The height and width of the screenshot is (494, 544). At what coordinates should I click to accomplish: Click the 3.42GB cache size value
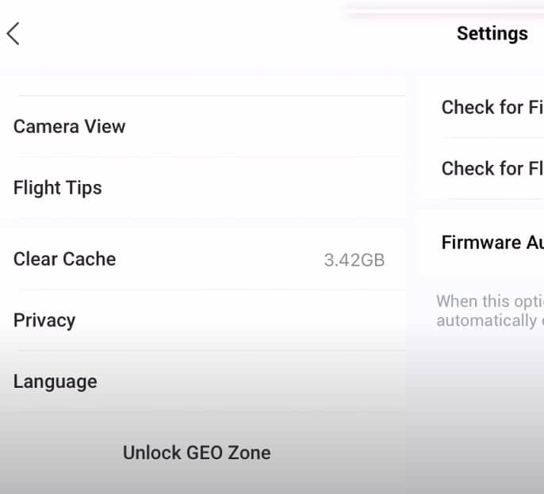click(354, 260)
